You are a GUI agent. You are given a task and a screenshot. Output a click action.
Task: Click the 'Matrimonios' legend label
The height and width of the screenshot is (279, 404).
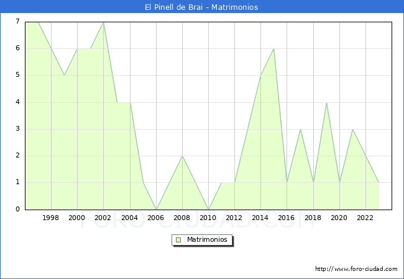pyautogui.click(x=207, y=239)
